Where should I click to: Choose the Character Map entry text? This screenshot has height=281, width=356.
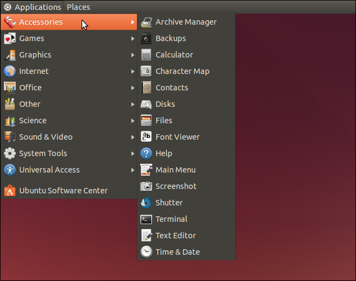tap(182, 71)
